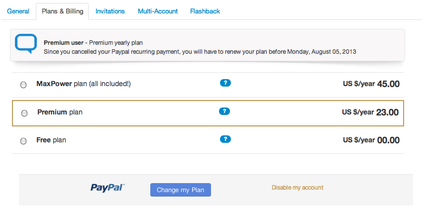Click the PayPal logo
Screen dimensions: 430x212
(x=107, y=188)
